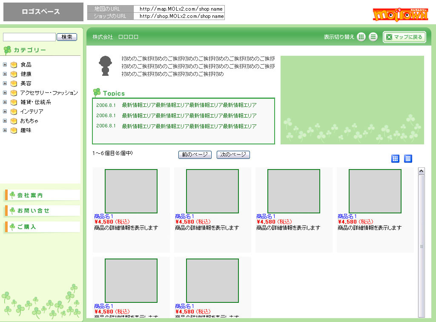This screenshot has height=322, width=436.
Task: Expand the アクセサリー・ファッション category
Action: click(x=5, y=92)
